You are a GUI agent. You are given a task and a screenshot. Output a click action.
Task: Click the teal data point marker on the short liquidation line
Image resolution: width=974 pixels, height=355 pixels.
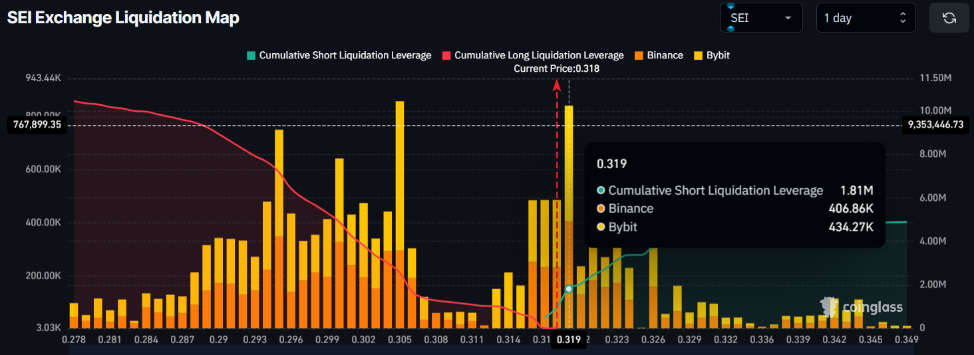click(569, 289)
